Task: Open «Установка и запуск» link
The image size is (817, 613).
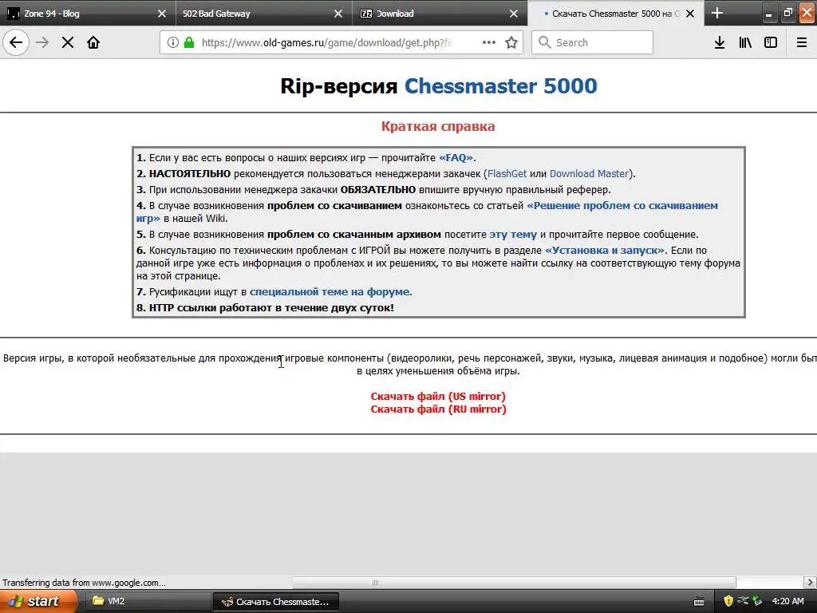Action: [x=605, y=250]
